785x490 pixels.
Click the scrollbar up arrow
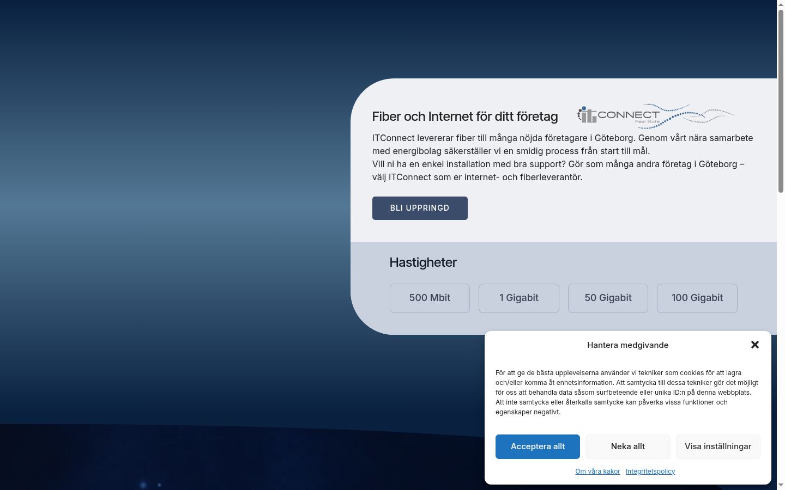pos(781,4)
